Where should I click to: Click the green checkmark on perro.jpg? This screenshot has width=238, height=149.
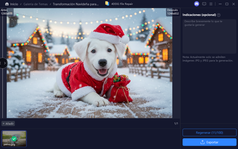(14, 139)
